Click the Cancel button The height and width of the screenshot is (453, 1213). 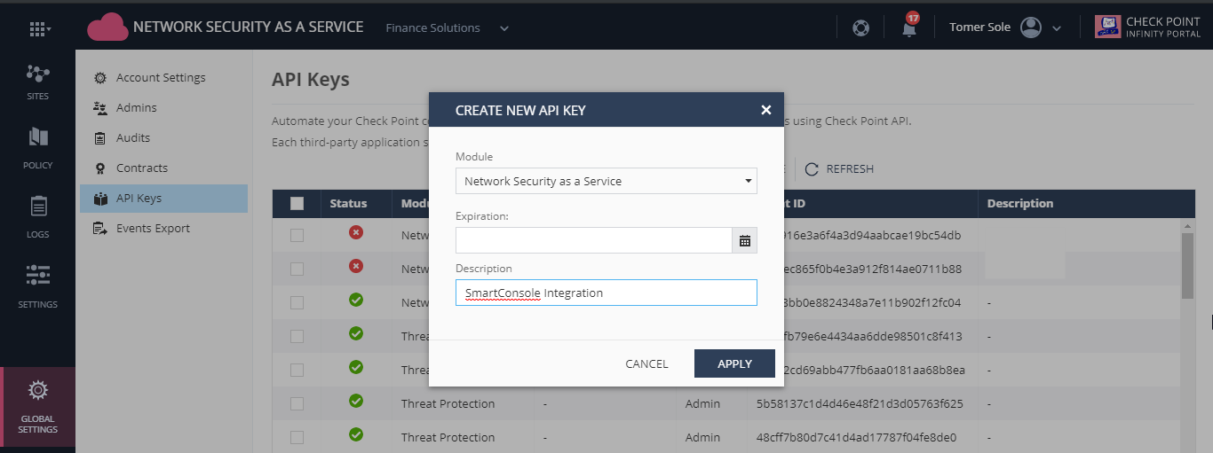click(x=646, y=363)
